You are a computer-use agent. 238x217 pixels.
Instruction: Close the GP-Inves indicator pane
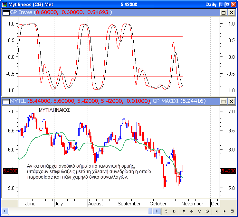(x=231, y=12)
